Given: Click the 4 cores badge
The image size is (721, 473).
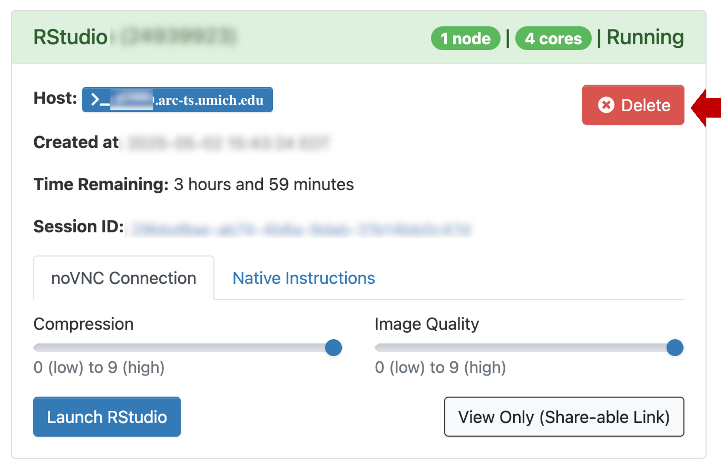Looking at the screenshot, I should [x=553, y=38].
